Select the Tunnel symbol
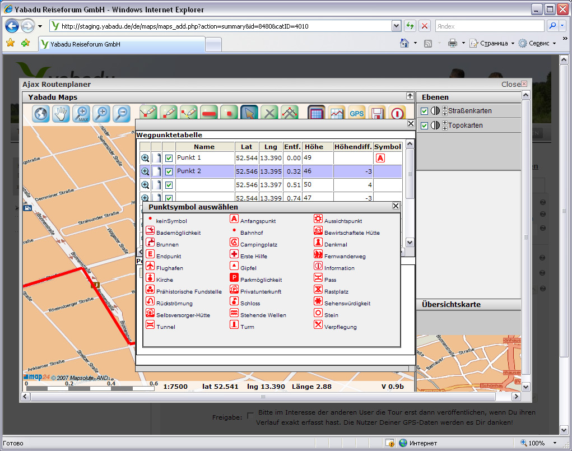The height and width of the screenshot is (451, 572). [150, 325]
